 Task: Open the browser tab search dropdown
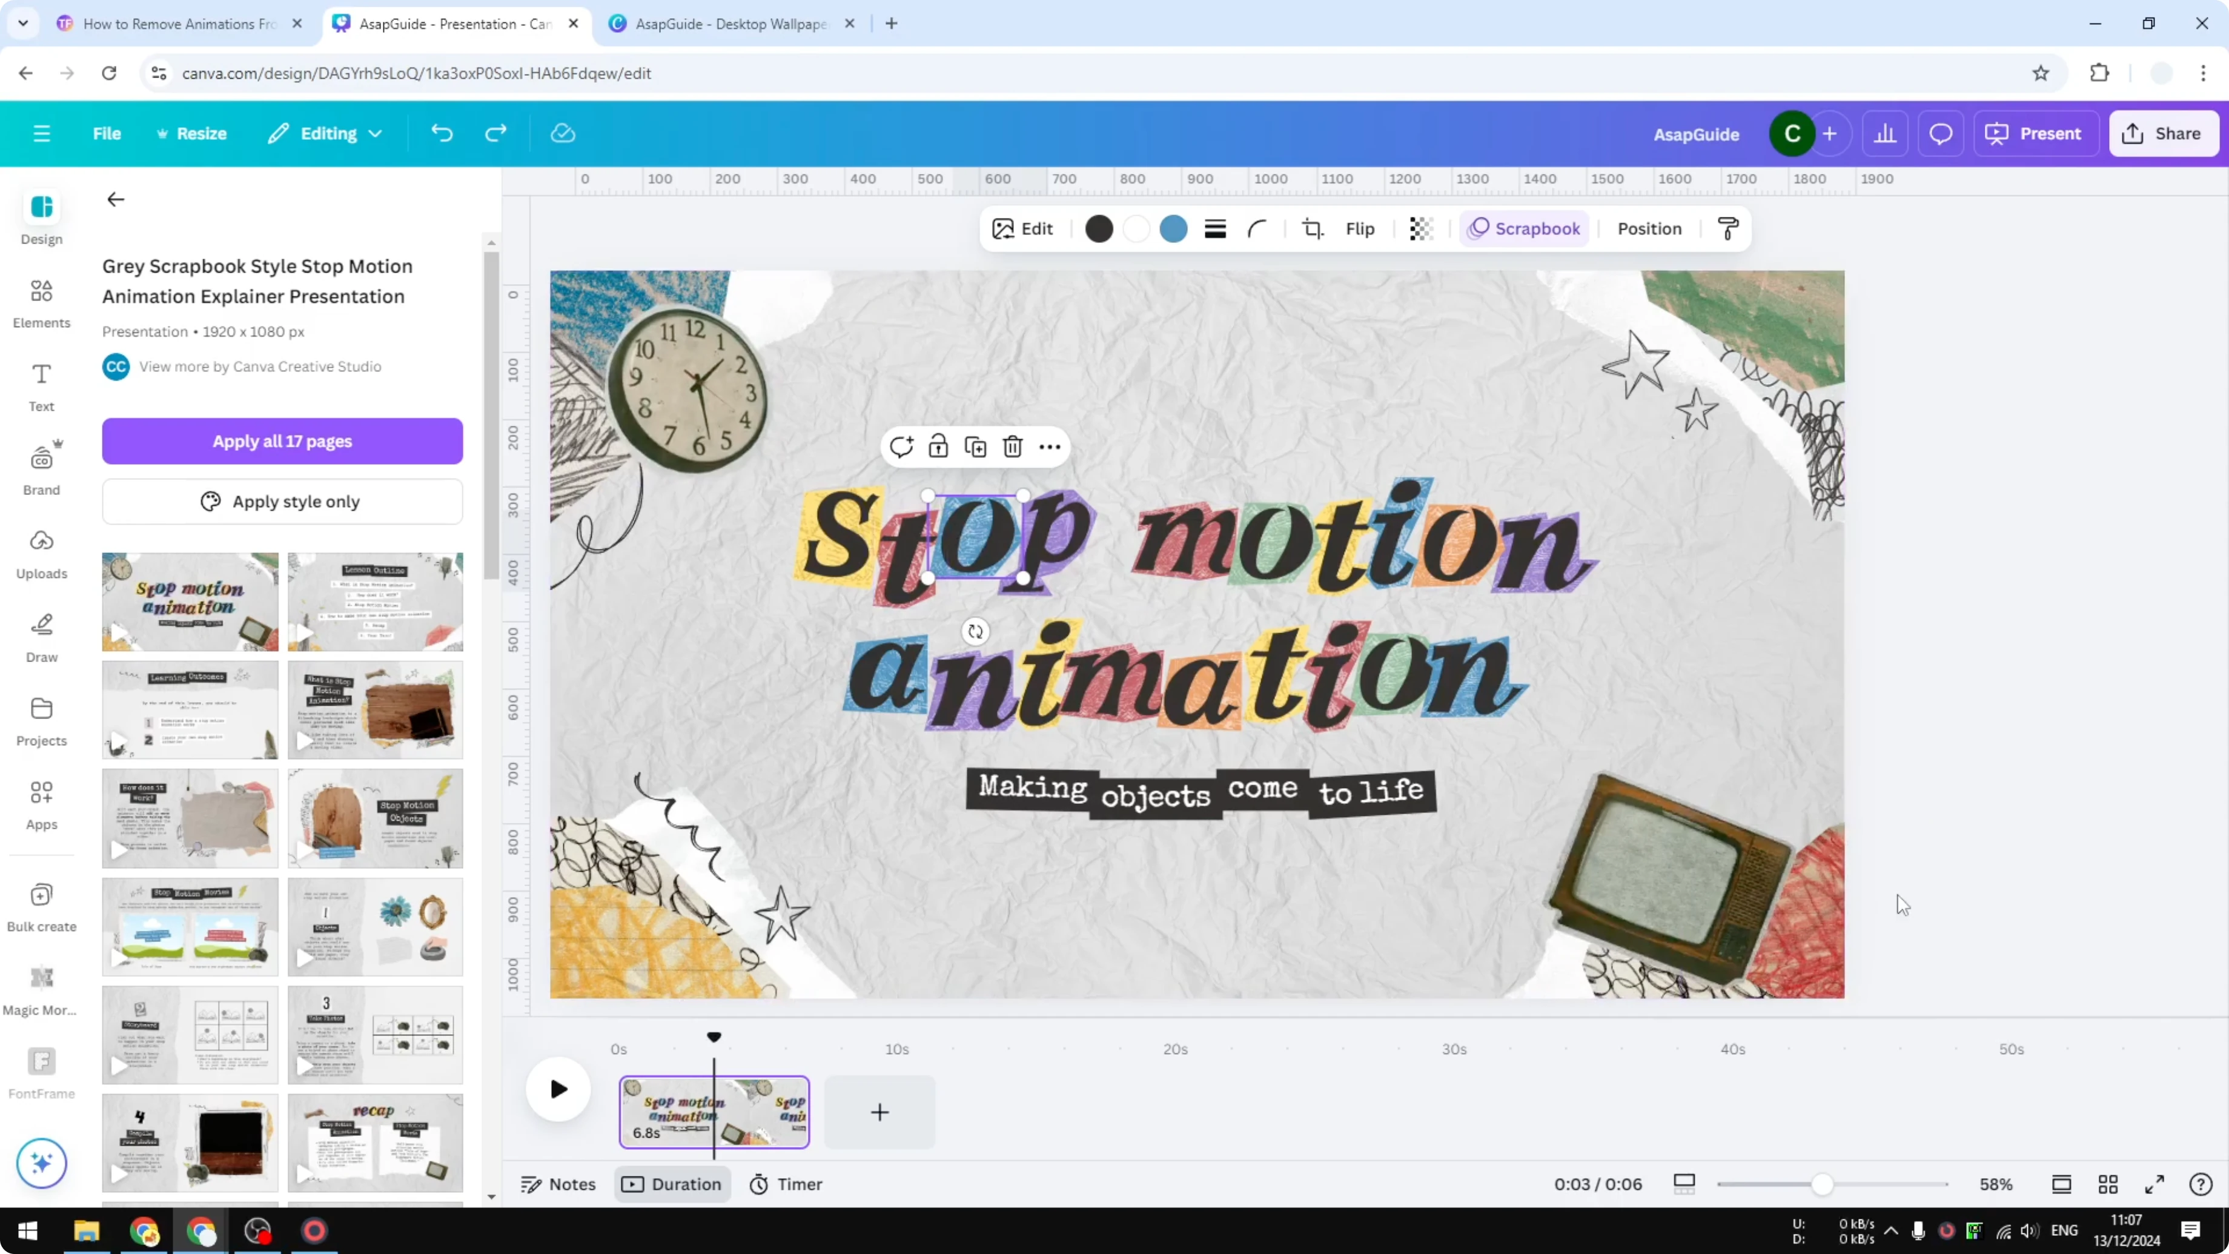click(x=22, y=24)
